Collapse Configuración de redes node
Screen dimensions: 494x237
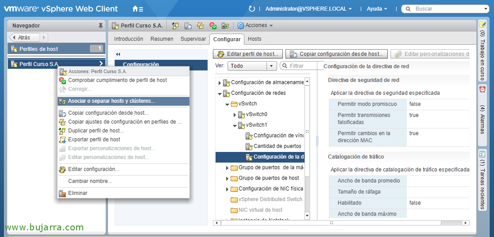point(220,93)
